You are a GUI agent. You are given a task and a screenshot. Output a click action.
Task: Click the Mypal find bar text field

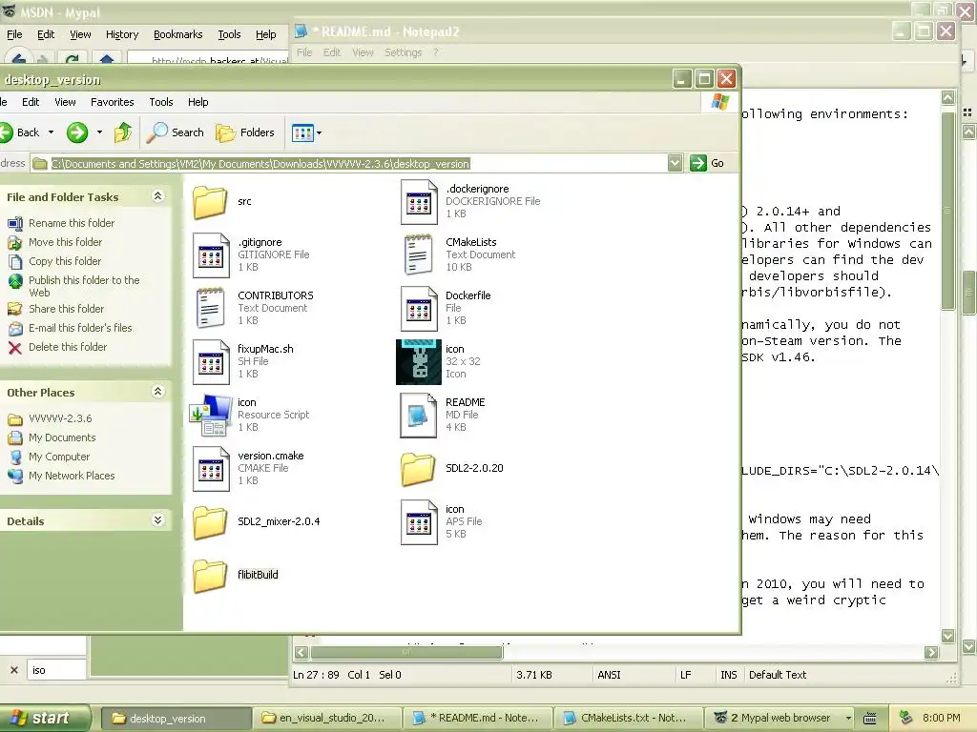point(56,670)
